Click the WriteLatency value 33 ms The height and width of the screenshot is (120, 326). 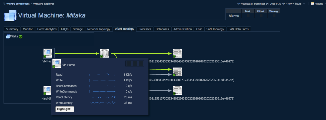(x=128, y=103)
